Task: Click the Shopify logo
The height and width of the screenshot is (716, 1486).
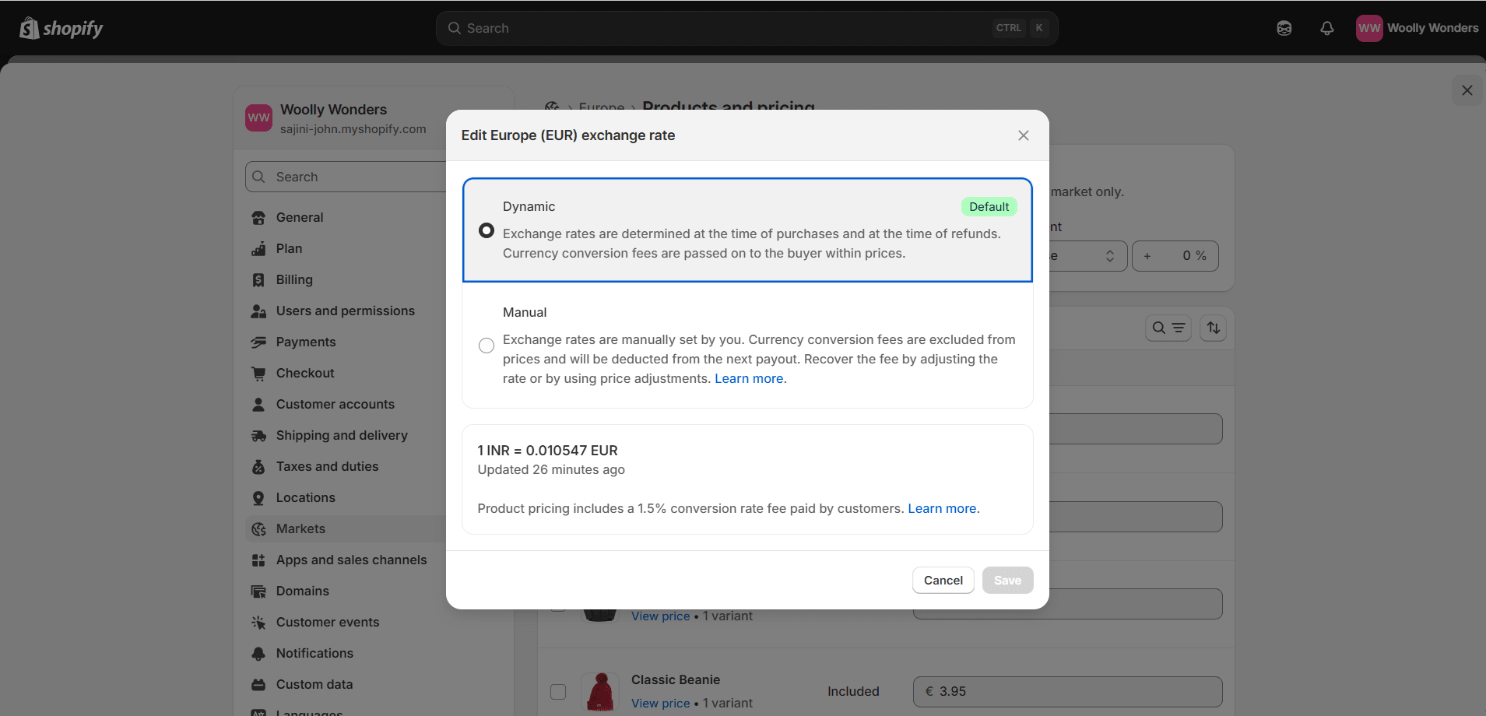Action: 61,28
